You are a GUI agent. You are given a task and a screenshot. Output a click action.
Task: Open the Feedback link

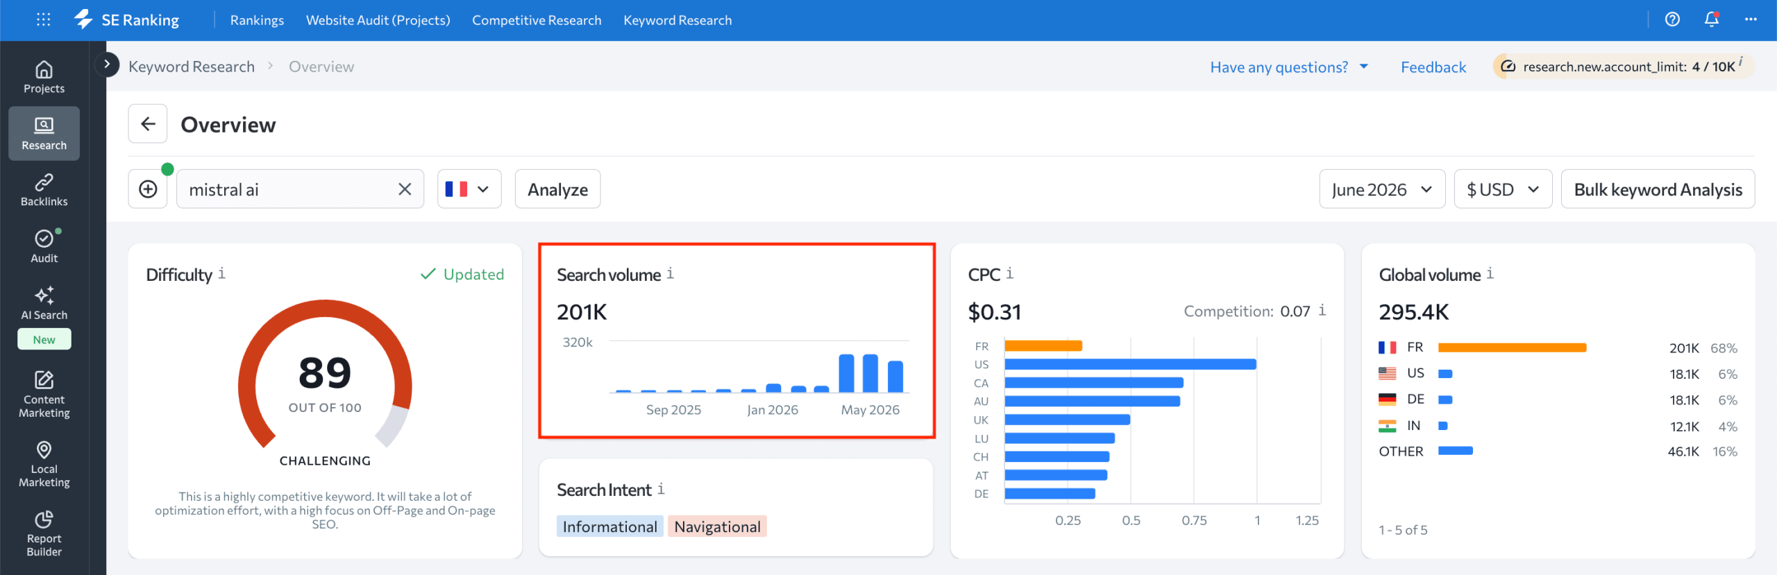tap(1433, 67)
